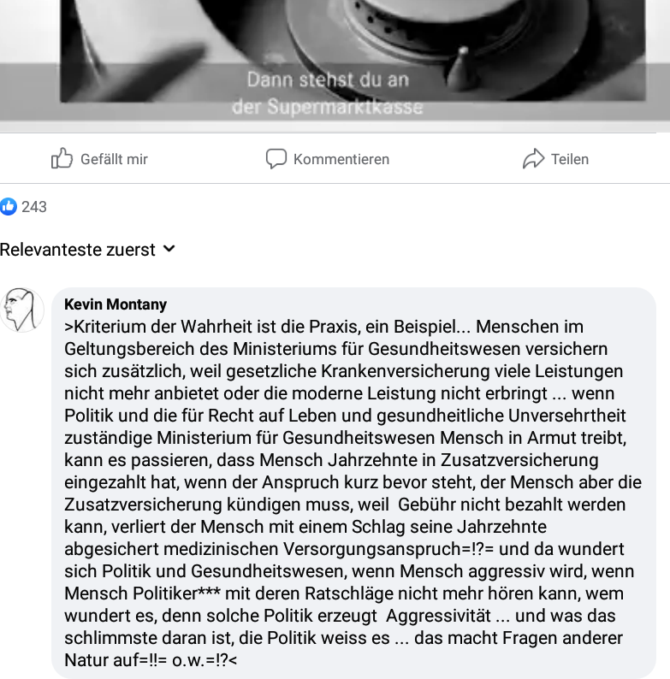This screenshot has height=679, width=670.
Task: Open Kevin Montany's profile picture
Action: pos(21,310)
